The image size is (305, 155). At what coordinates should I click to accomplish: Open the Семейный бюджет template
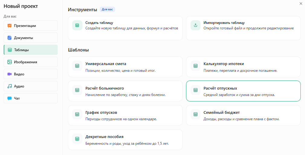coord(243,115)
